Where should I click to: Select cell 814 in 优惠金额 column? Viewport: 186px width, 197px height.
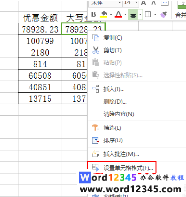click(40, 64)
